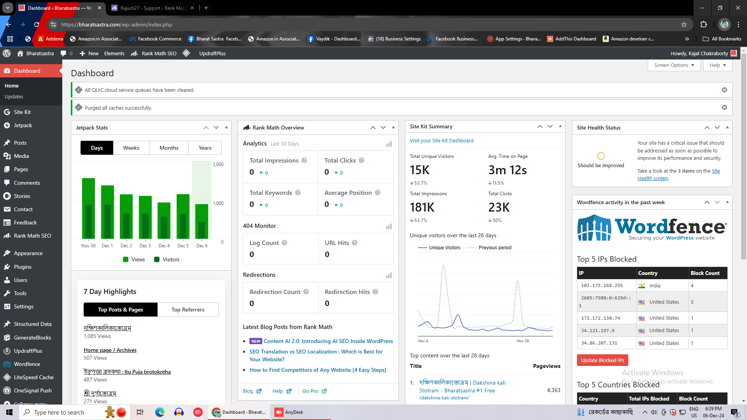Open Microsoft Edge from the taskbar
The height and width of the screenshot is (420, 747).
[160, 412]
